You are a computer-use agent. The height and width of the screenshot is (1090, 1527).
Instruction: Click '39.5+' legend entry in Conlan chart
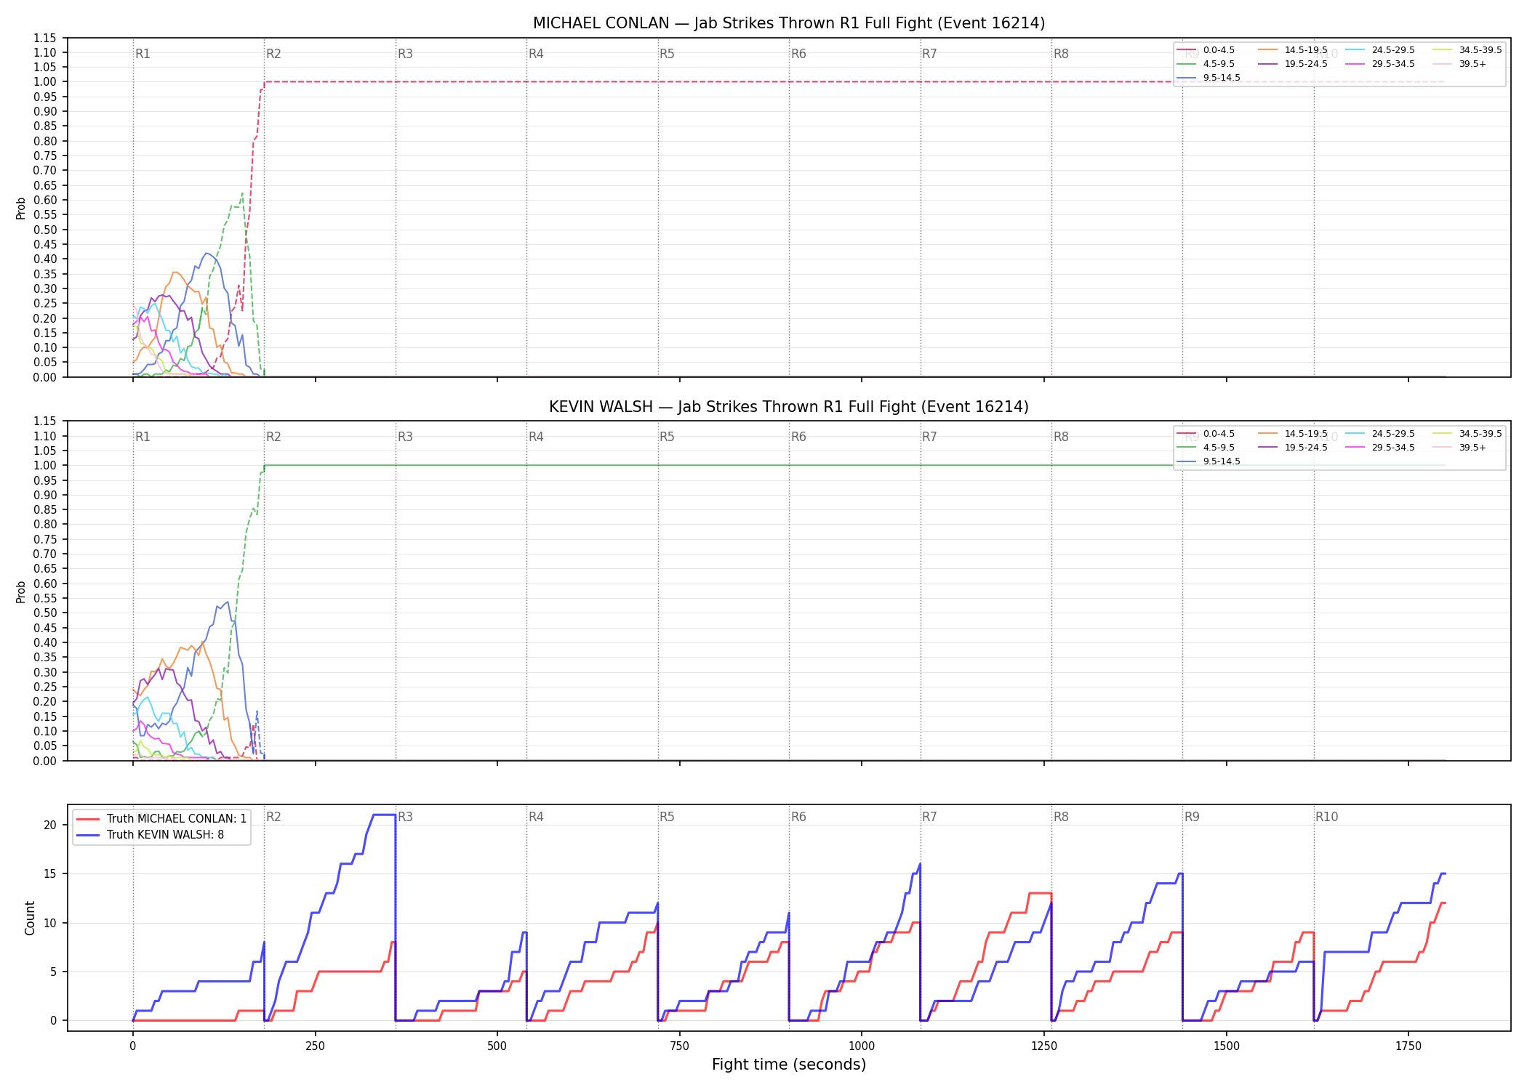click(x=1459, y=64)
